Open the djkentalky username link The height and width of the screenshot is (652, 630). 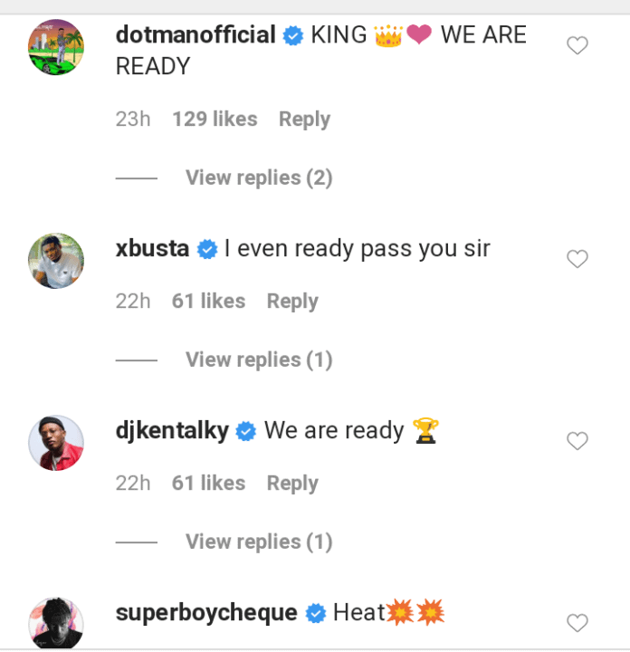click(172, 431)
